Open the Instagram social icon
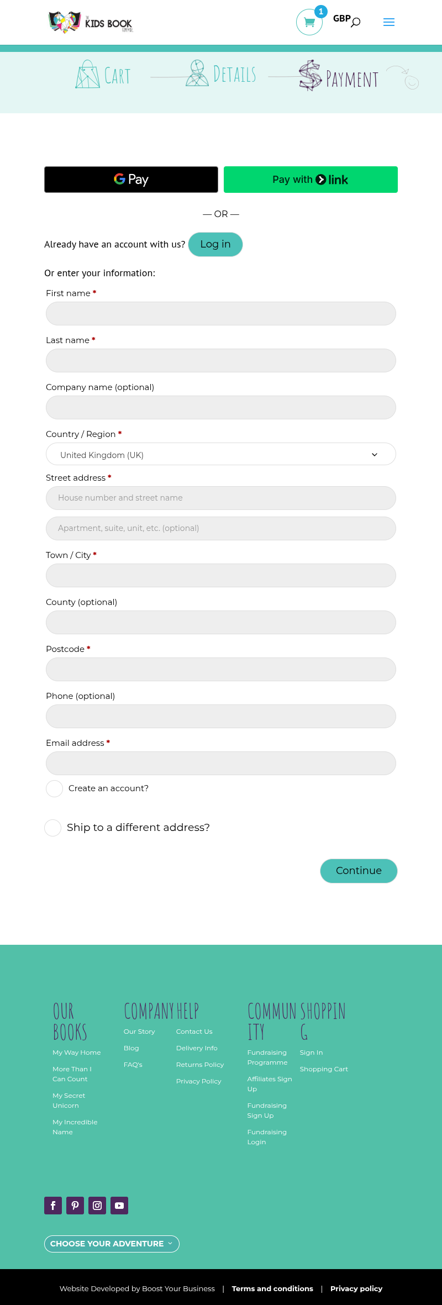Viewport: 442px width, 1305px height. coord(97,1205)
